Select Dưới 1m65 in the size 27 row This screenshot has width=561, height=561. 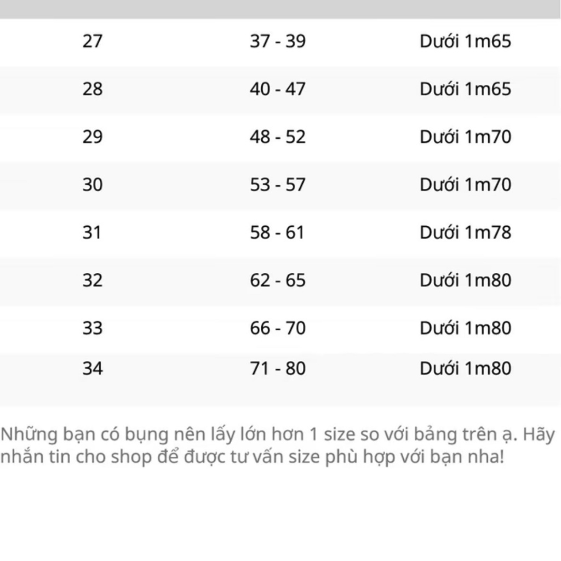click(x=465, y=41)
